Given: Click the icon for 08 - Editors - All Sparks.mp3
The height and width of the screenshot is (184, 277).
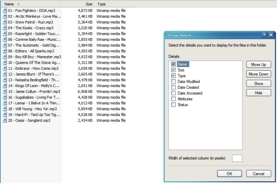Looking at the screenshot, I should 5,51.
